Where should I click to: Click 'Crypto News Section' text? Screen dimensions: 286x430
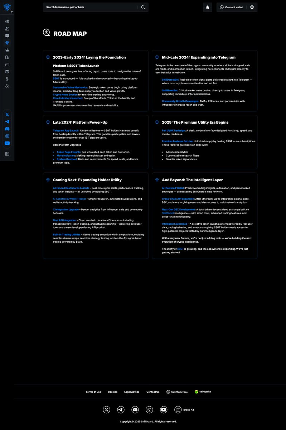65,95
